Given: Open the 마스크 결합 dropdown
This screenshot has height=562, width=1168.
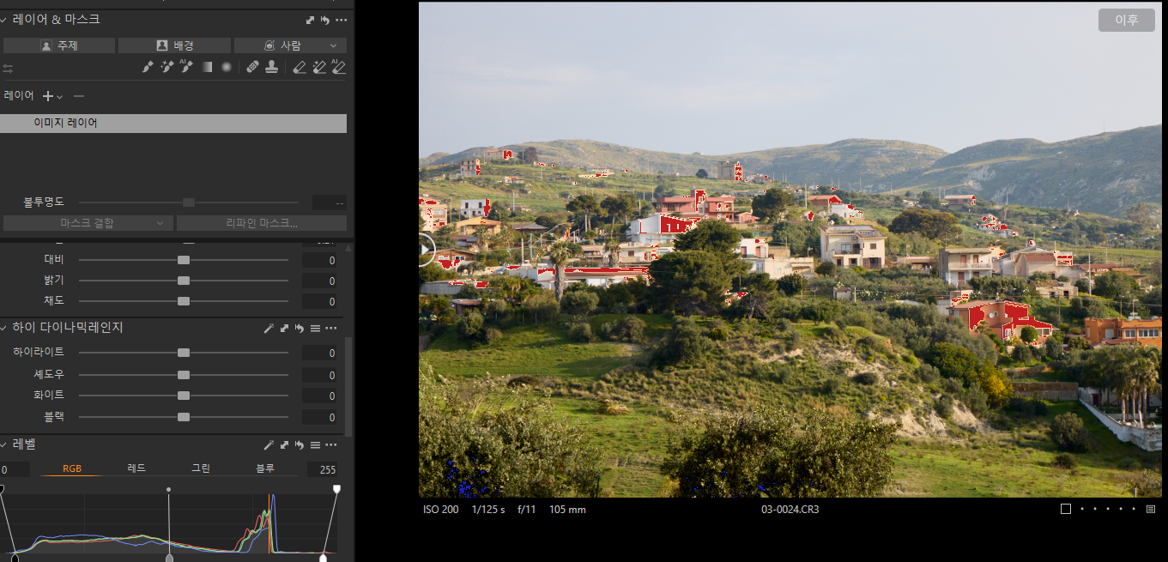Looking at the screenshot, I should [x=88, y=223].
